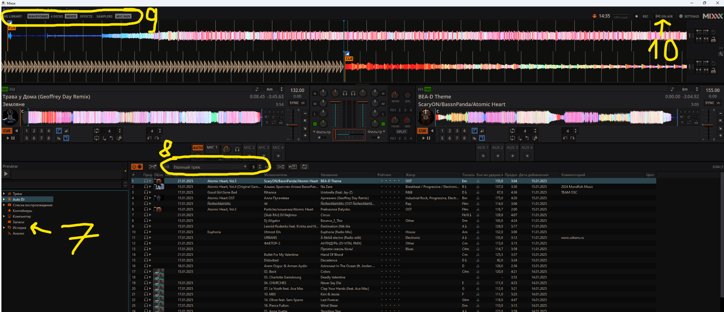Open SETTINGS in the top bar

coord(689,16)
